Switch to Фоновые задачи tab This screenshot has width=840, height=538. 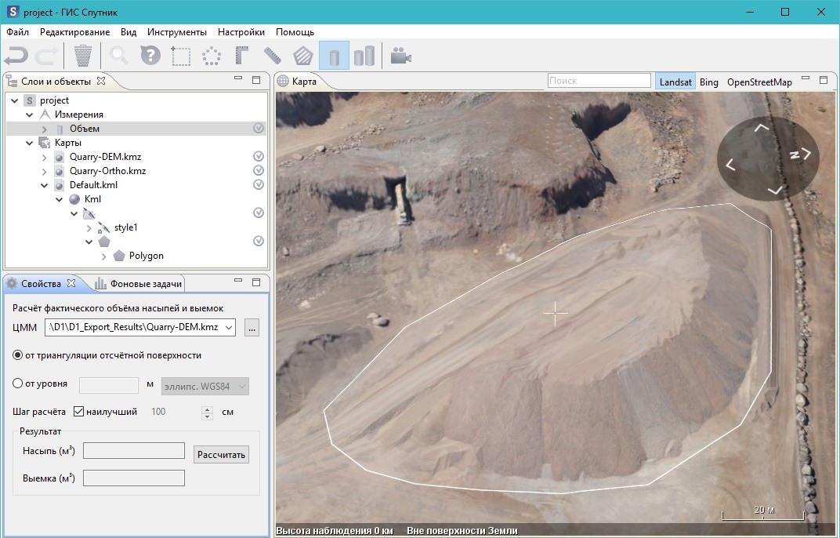coord(139,284)
